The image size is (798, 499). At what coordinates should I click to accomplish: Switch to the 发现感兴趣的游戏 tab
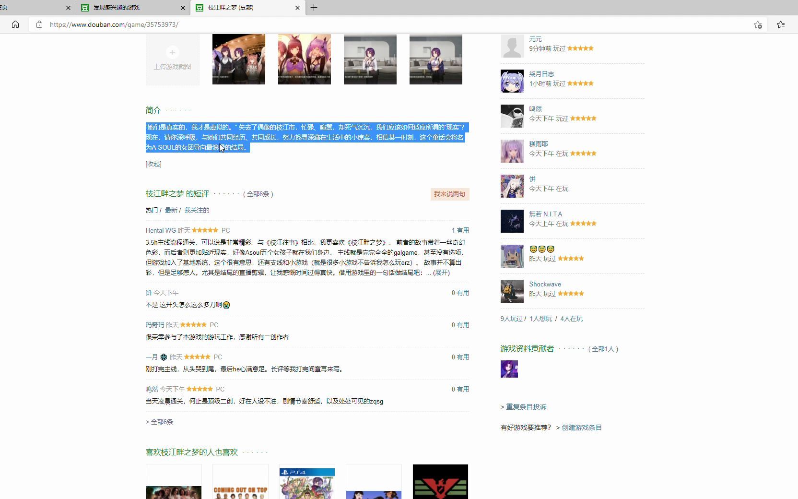coord(133,8)
